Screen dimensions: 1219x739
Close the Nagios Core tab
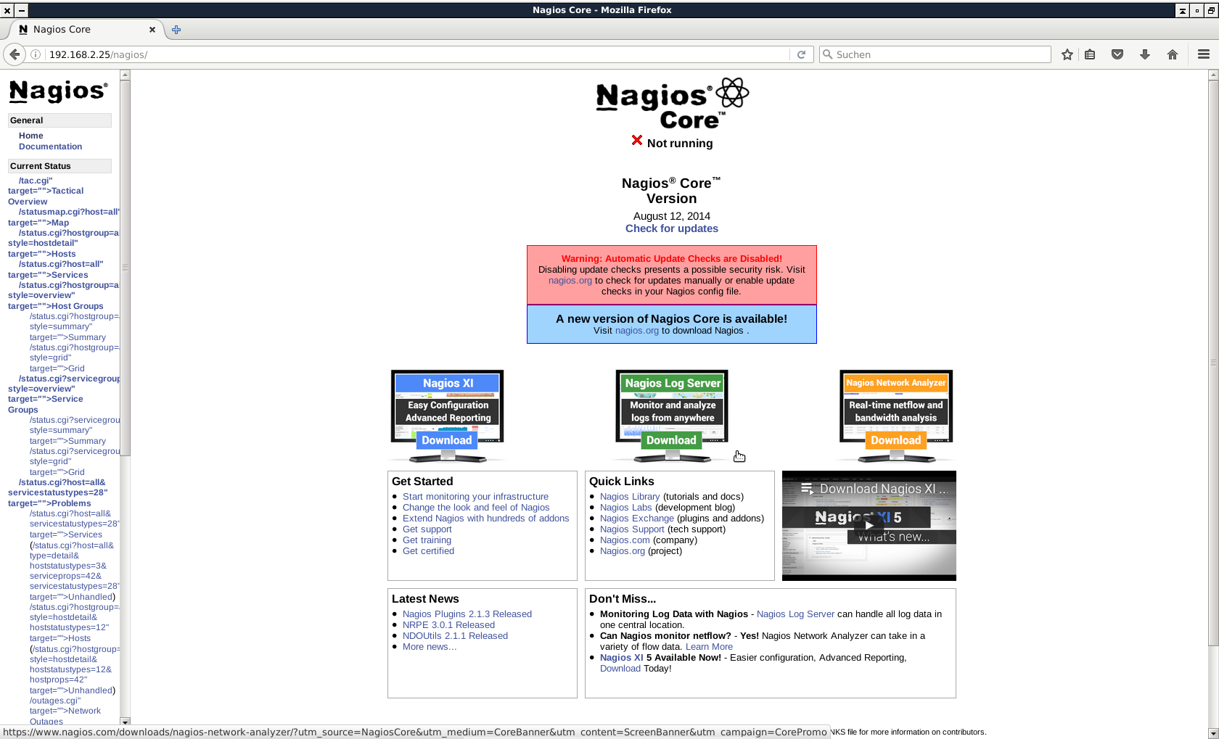click(152, 30)
